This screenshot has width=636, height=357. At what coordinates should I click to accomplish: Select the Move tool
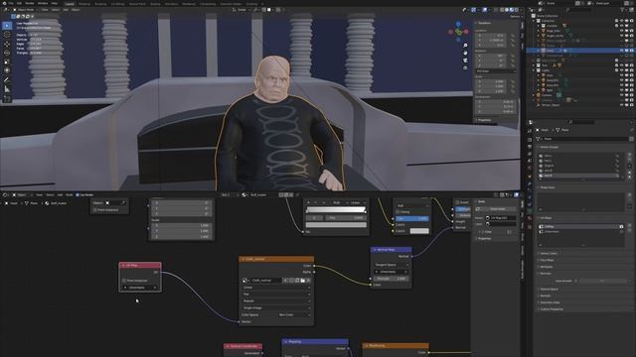pyautogui.click(x=7, y=44)
